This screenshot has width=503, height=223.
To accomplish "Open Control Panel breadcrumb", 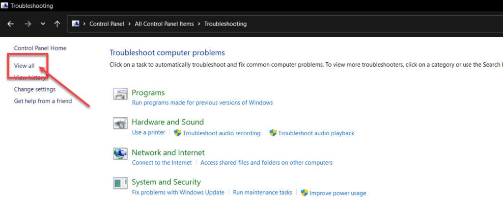I will [107, 24].
